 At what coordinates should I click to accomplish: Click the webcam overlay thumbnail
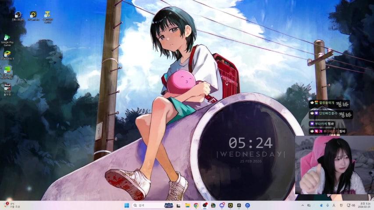[335, 165]
